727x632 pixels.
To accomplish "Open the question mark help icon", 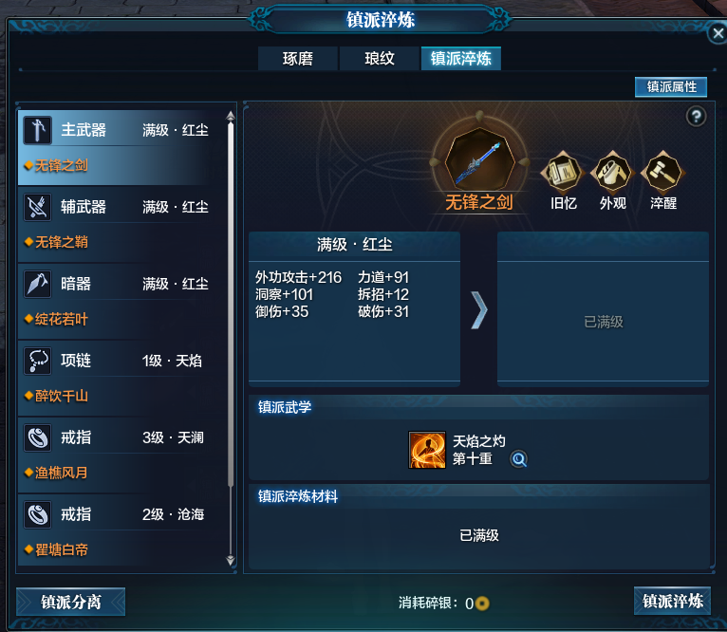I will tap(696, 117).
